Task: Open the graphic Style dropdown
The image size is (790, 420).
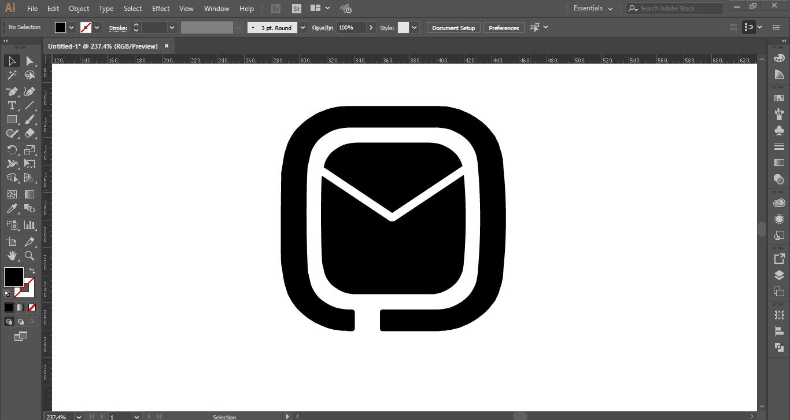Action: point(414,27)
